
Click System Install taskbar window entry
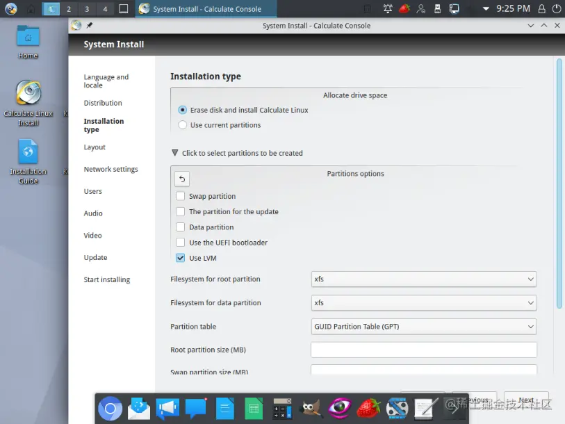point(206,9)
